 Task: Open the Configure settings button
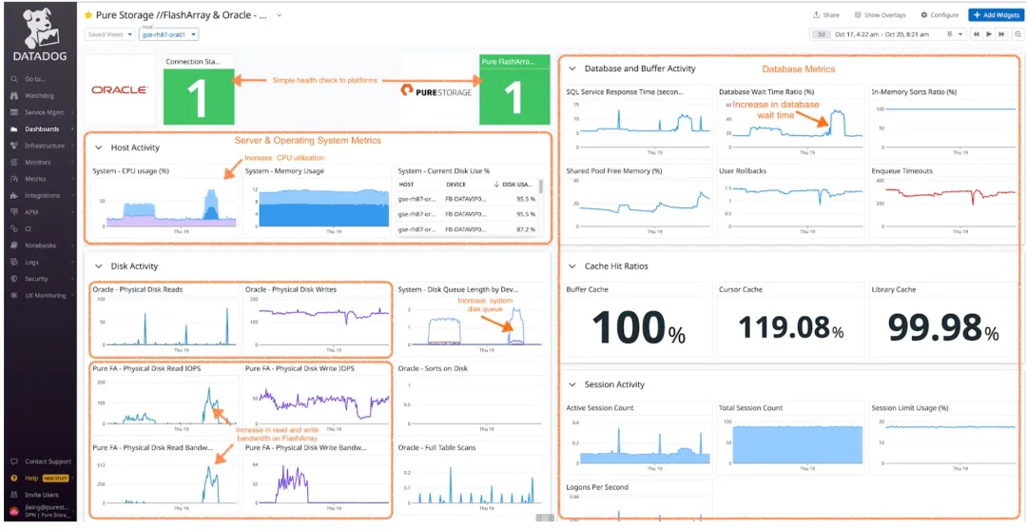pyautogui.click(x=940, y=14)
